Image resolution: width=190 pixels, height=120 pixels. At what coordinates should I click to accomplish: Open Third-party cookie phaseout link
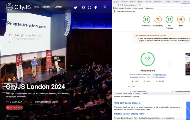point(127,103)
